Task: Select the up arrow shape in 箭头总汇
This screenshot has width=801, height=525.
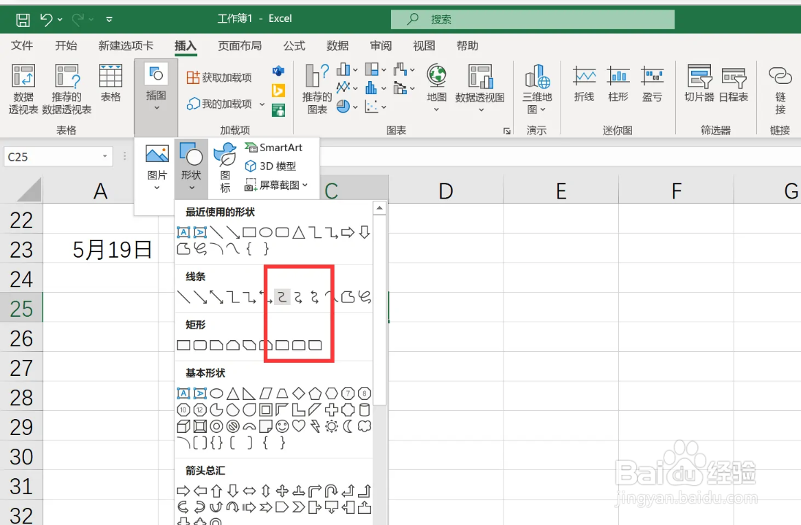Action: point(216,491)
